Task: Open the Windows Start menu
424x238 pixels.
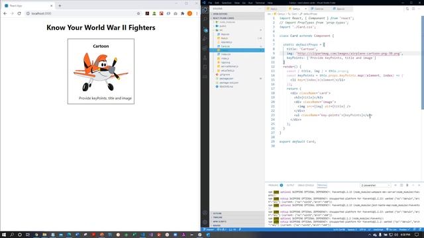Action: (4, 235)
